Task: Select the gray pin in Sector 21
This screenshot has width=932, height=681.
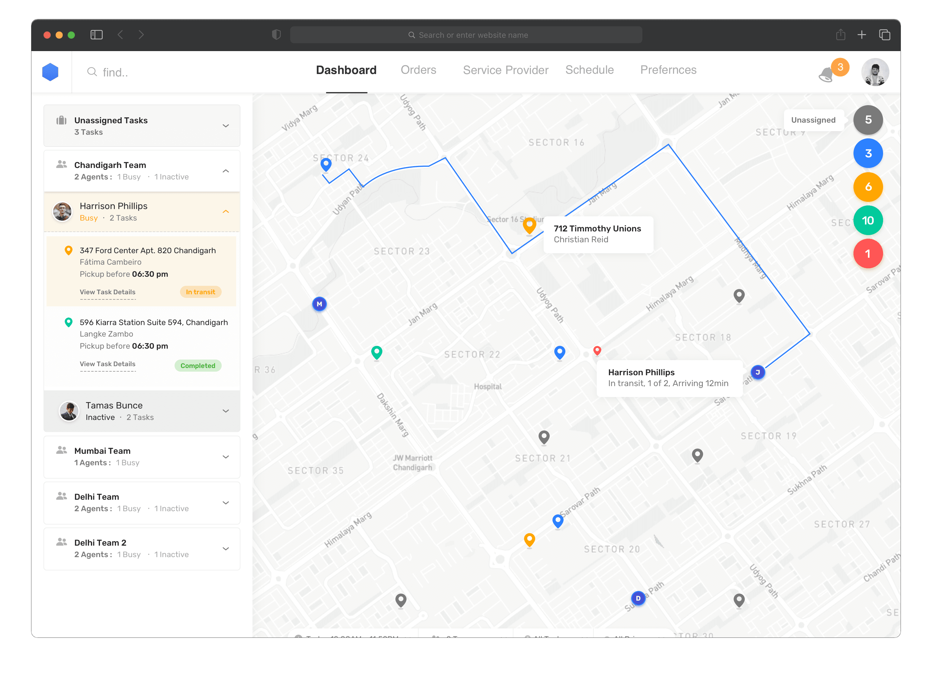Action: (544, 437)
